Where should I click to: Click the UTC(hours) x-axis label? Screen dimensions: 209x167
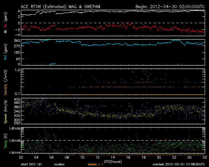[113, 161]
